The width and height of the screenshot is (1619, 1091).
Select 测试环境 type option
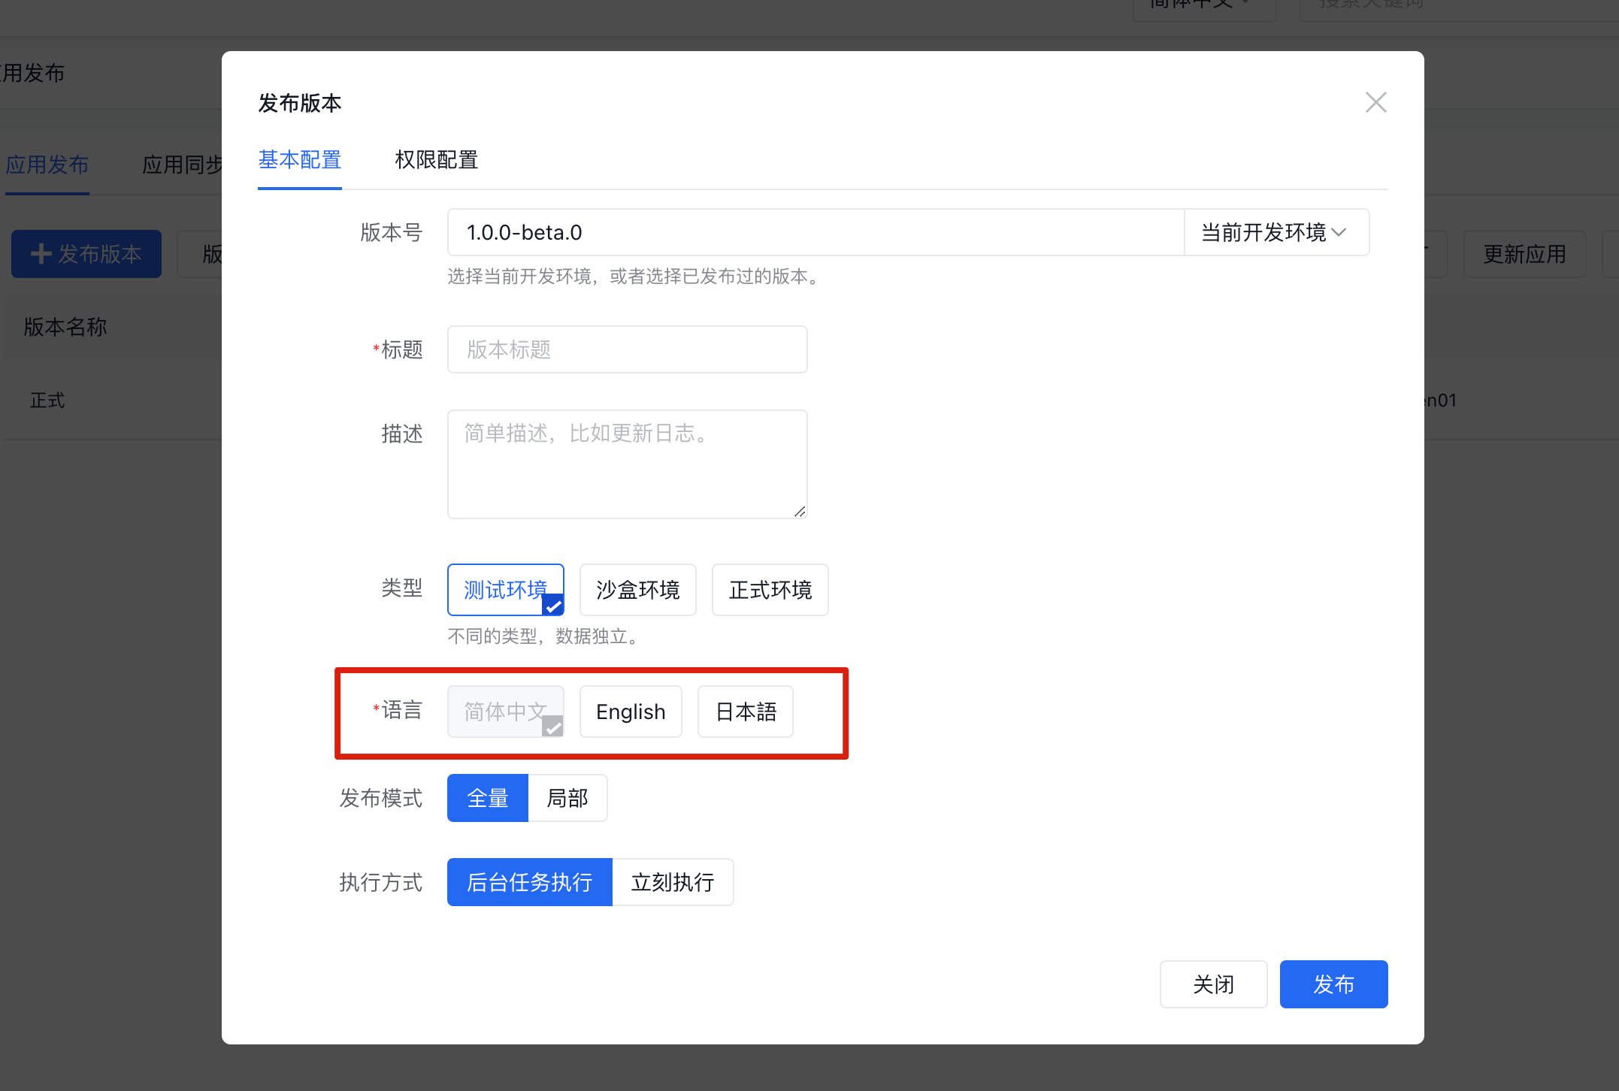pos(507,589)
